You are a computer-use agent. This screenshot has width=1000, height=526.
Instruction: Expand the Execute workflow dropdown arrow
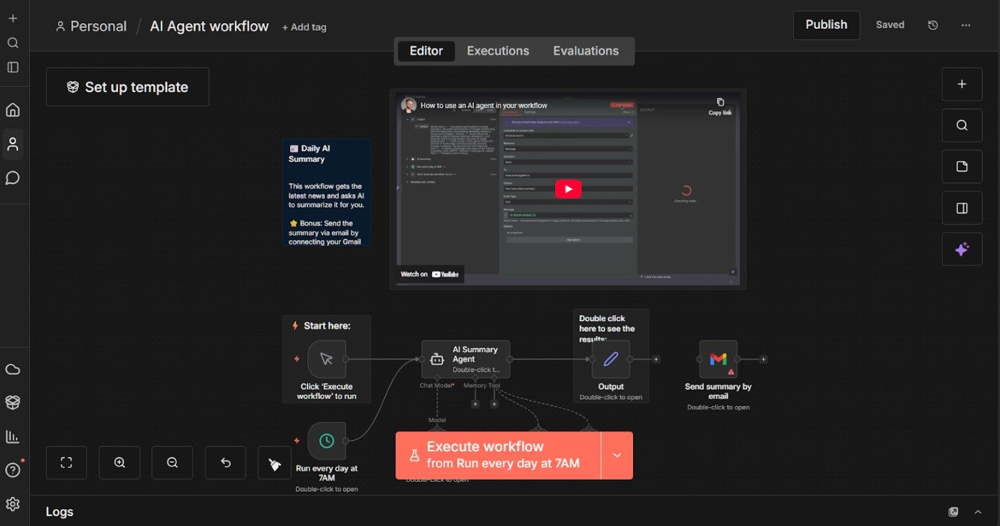click(x=617, y=455)
